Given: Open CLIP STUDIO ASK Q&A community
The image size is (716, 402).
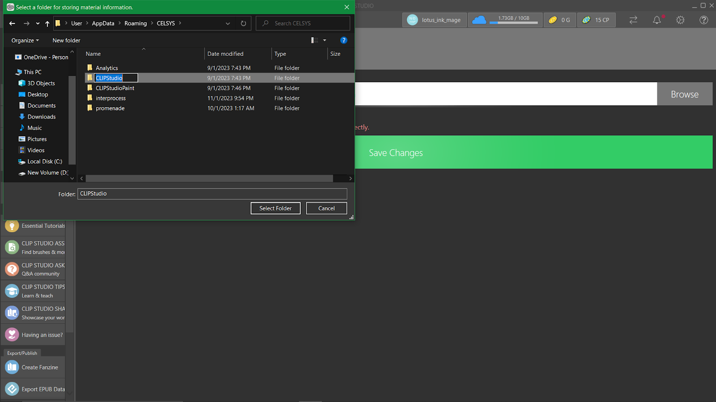Looking at the screenshot, I should [x=34, y=269].
